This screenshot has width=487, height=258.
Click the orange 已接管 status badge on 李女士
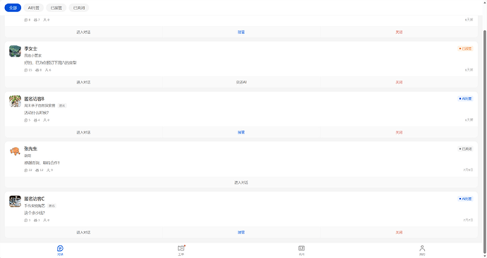(x=465, y=49)
